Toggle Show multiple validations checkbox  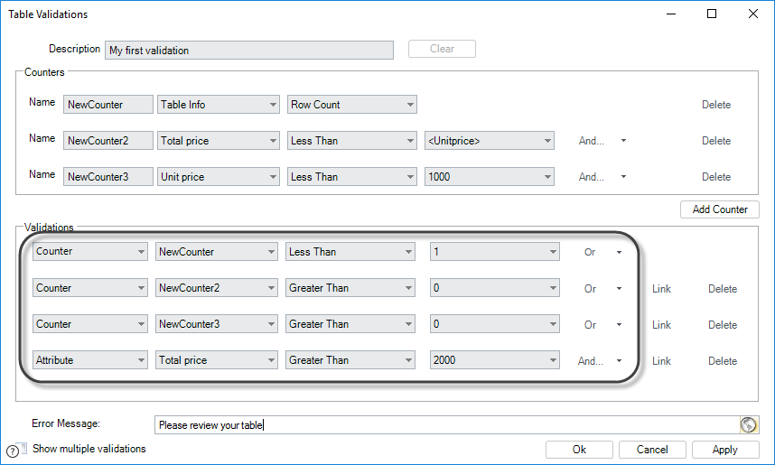point(23,447)
